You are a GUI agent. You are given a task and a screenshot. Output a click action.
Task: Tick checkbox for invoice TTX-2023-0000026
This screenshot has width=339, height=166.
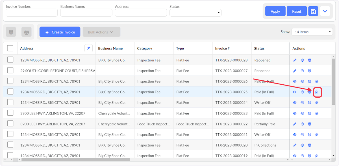click(10, 81)
